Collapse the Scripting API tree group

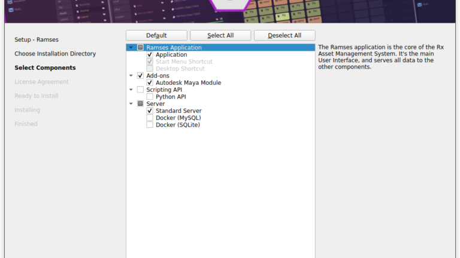point(131,90)
